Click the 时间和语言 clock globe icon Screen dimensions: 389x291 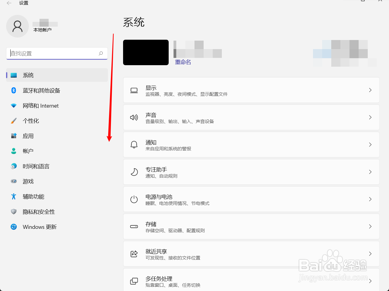point(14,166)
